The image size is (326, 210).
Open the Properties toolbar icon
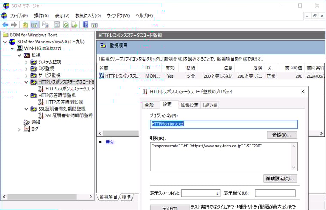[x=57, y=25]
